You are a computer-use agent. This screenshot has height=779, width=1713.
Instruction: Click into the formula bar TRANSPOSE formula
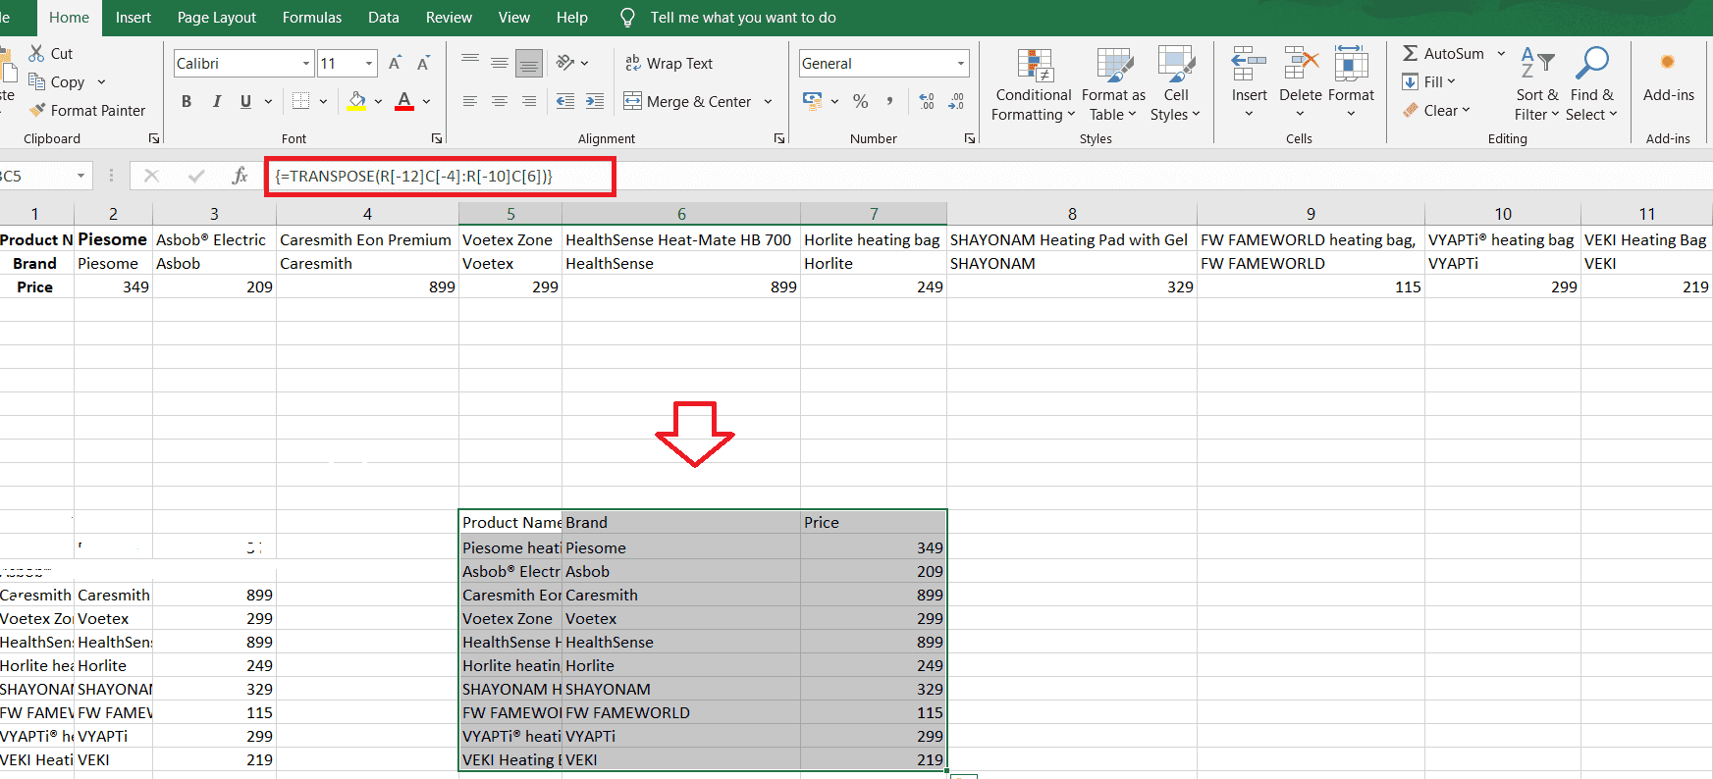pyautogui.click(x=413, y=177)
